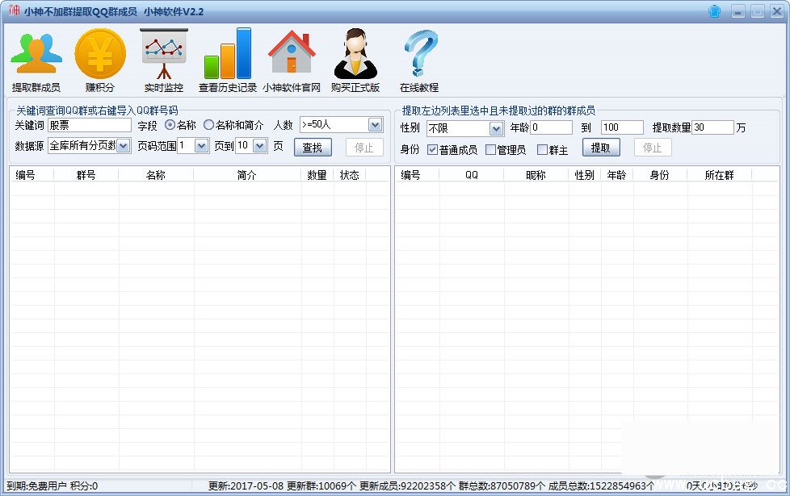Click 购买正式版 customer service icon
Viewport: 790px width, 496px height.
[355, 54]
